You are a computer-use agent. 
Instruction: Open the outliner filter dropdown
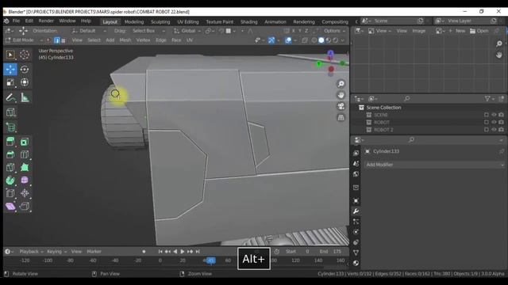pos(489,98)
